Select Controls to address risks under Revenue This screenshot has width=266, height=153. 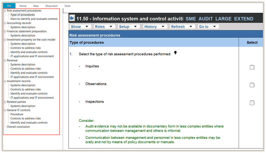coord(26,69)
